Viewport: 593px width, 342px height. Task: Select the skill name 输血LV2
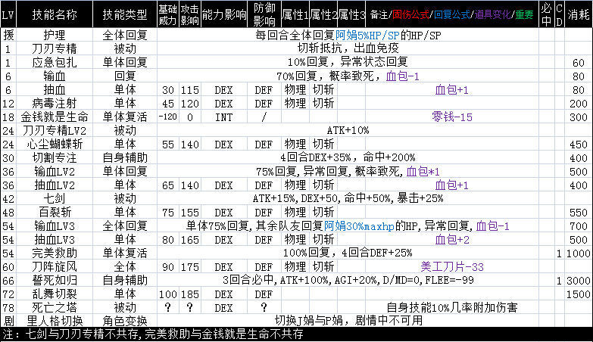point(55,172)
